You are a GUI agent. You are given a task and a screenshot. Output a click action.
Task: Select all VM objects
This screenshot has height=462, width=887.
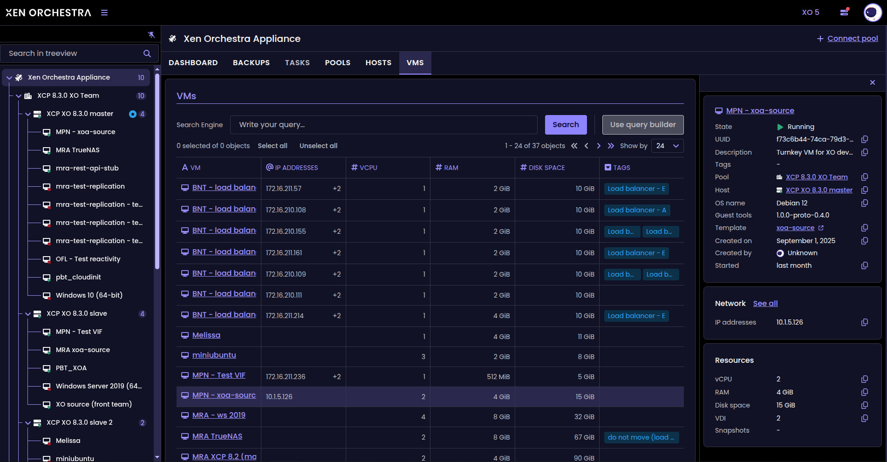(x=273, y=146)
